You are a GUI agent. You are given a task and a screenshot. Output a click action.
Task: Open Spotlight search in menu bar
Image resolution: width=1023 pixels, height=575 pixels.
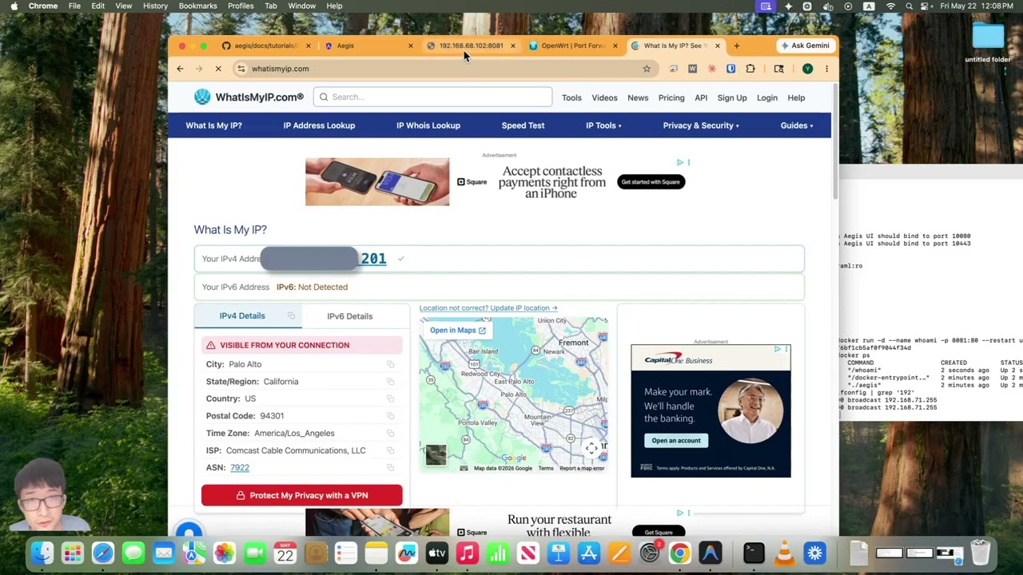tap(910, 6)
